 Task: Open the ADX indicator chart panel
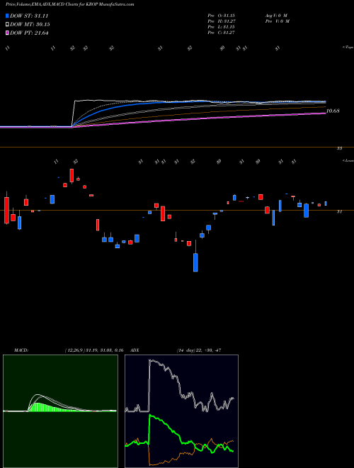tap(181, 411)
